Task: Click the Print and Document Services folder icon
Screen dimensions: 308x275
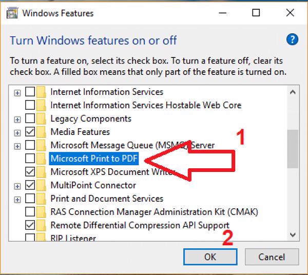Action: [43, 199]
